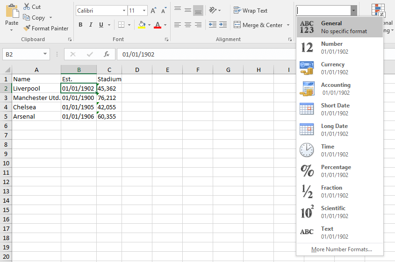Choose the Percentage format option
Viewport: 395px width, 262px height.
[340, 171]
